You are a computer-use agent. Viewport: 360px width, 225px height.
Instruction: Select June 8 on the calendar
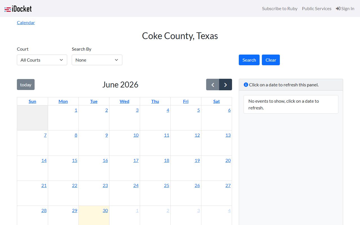76,135
